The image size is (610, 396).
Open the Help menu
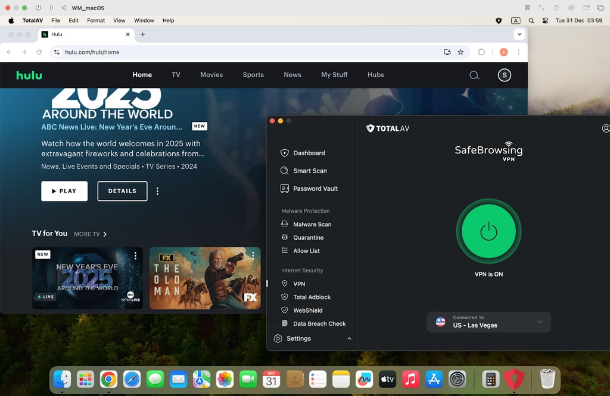168,20
